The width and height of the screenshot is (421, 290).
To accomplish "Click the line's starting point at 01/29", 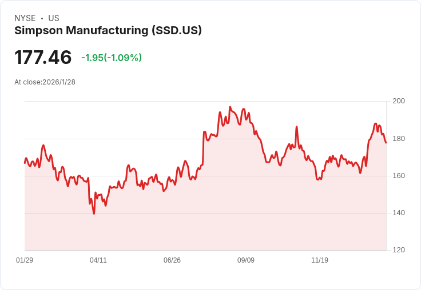I will (x=25, y=163).
